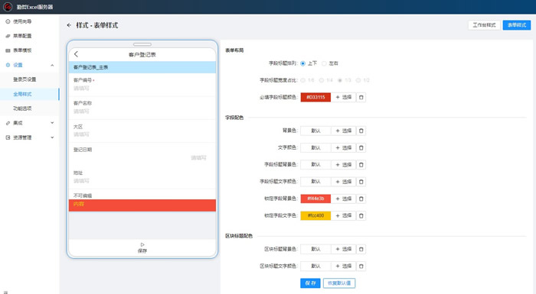Click the red application logo in title bar
The image size is (536, 294).
[8, 7]
